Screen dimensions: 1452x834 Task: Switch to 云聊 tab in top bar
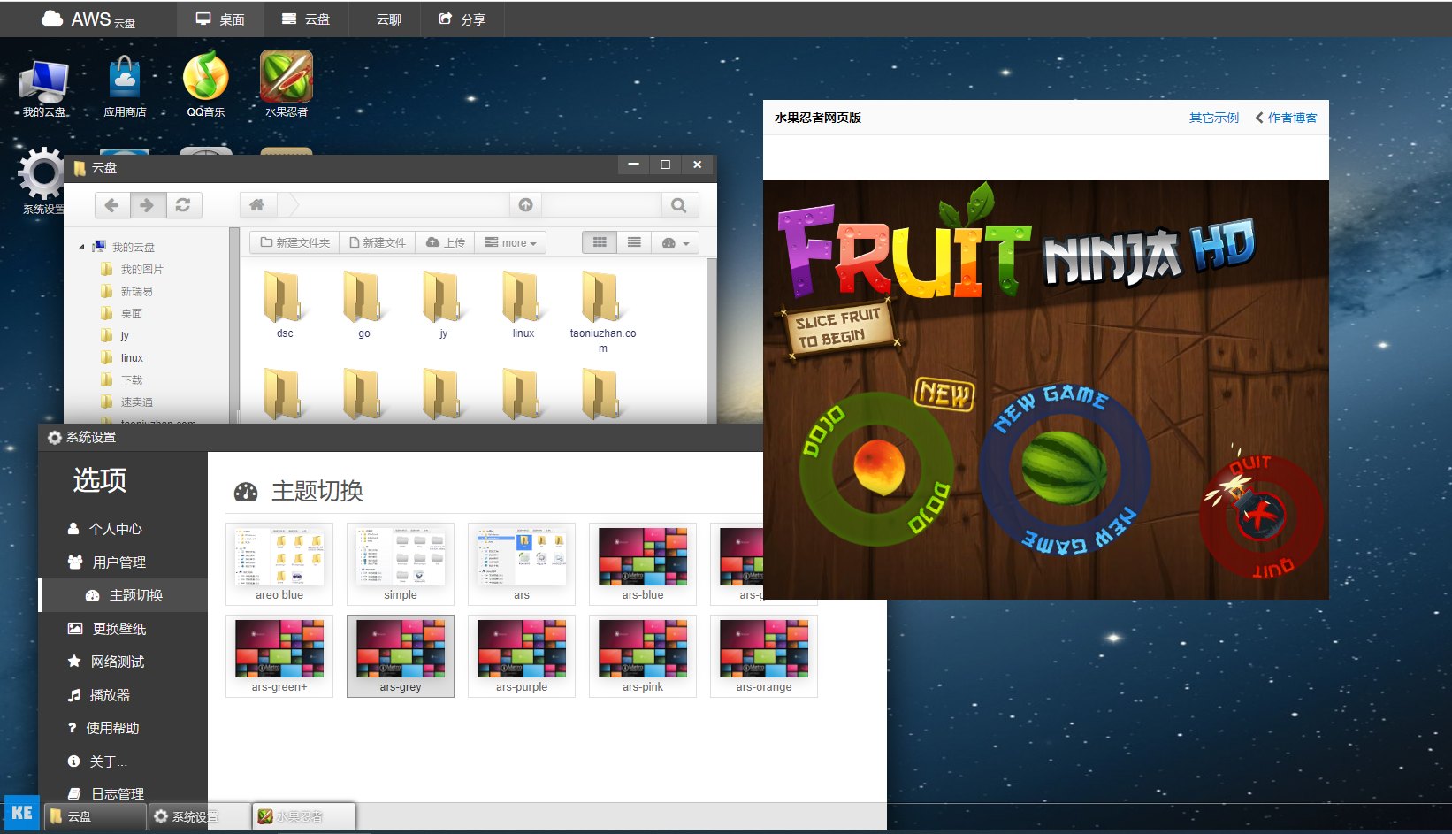389,19
